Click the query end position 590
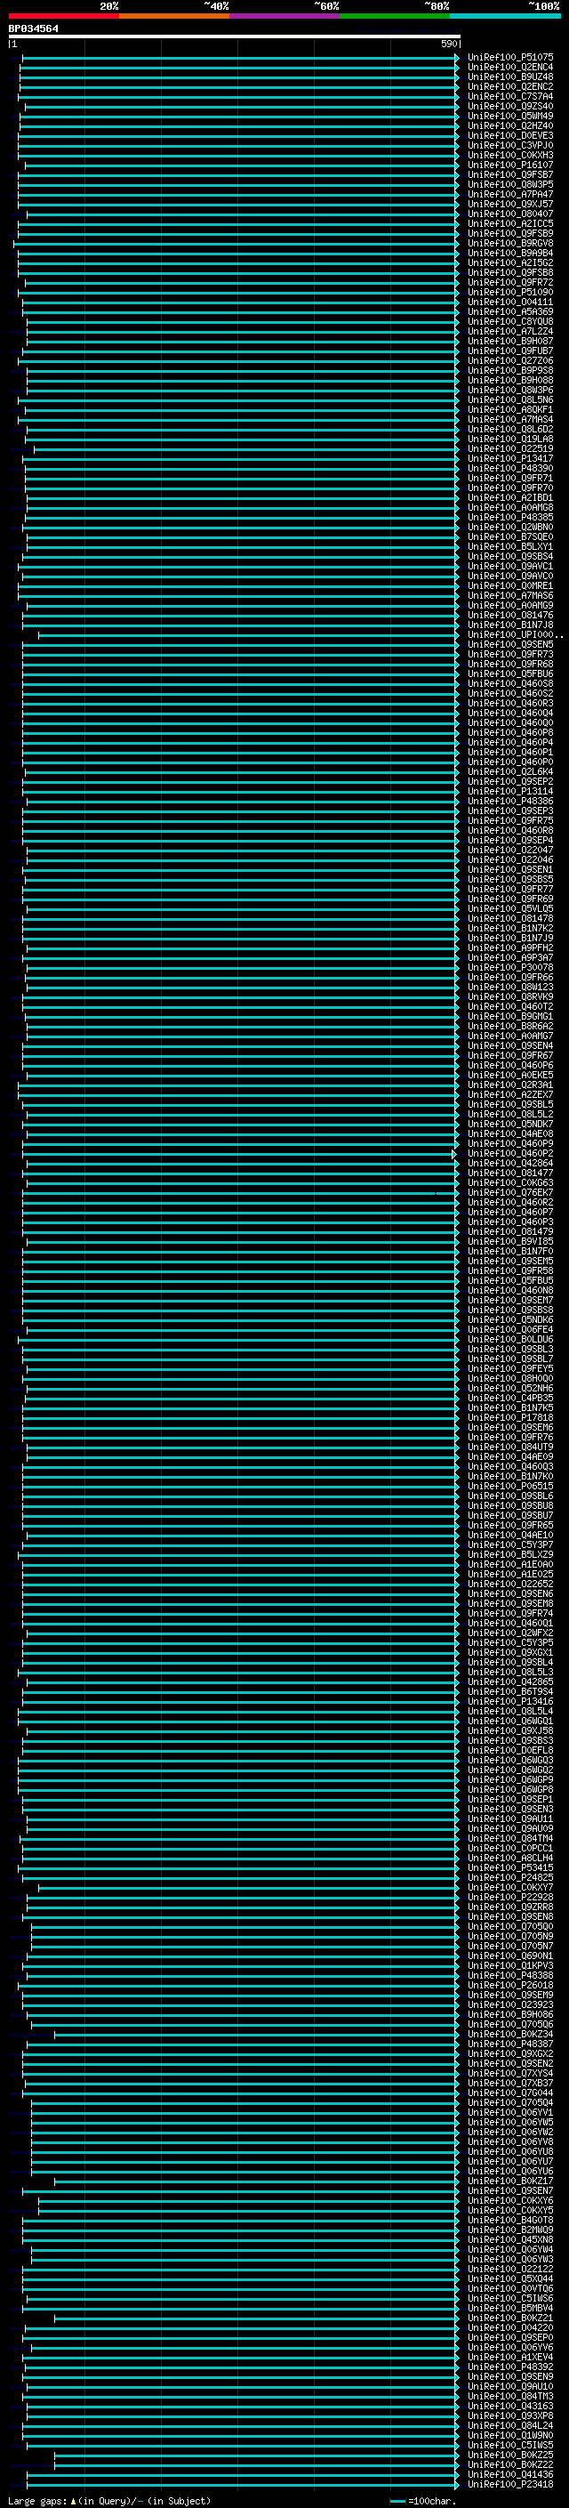Screen dimensions: 569x2508 click(448, 44)
